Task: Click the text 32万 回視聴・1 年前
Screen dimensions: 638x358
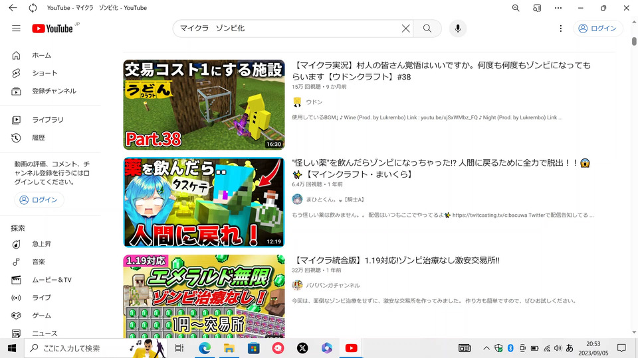Action: [316, 270]
